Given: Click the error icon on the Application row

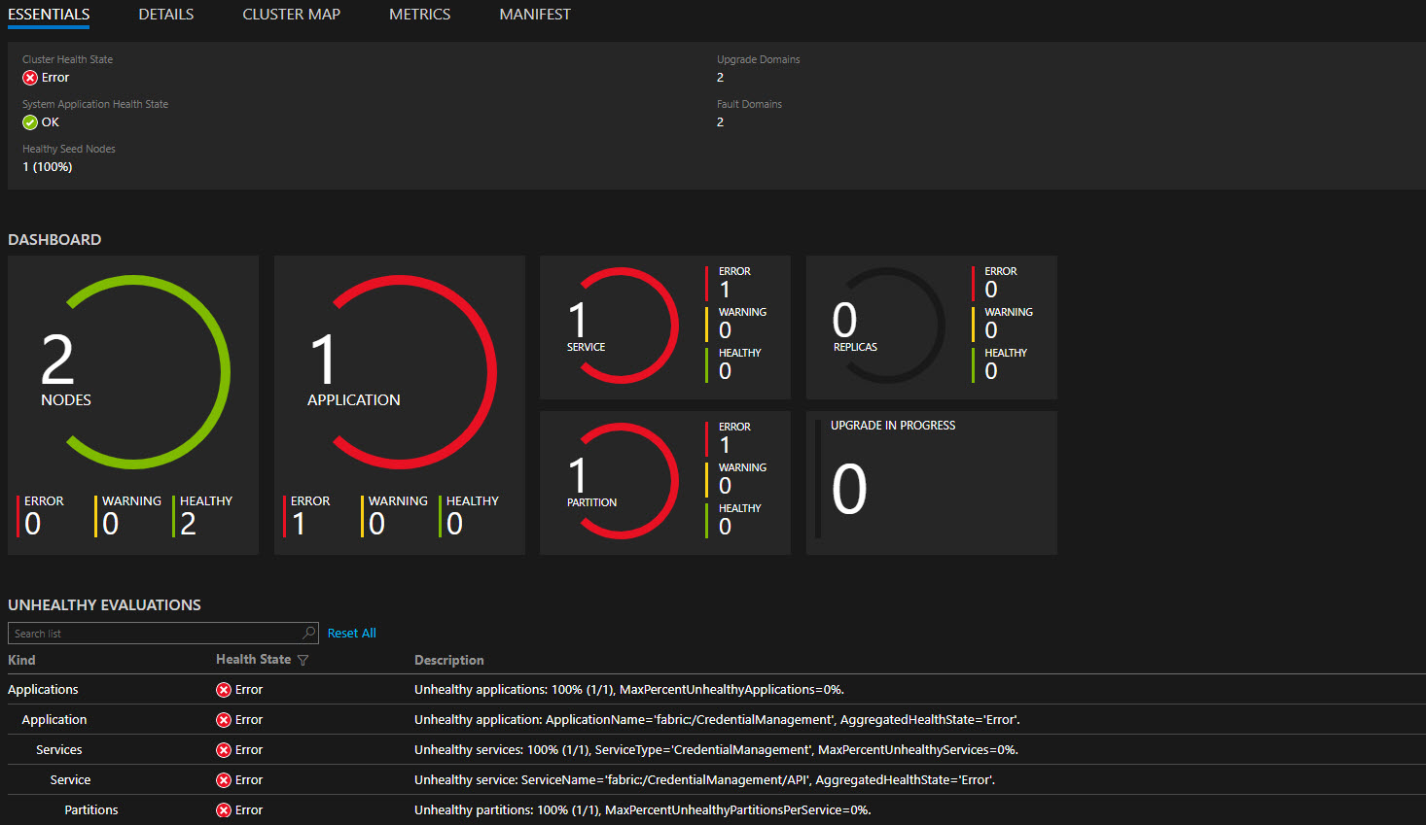Looking at the screenshot, I should (x=223, y=719).
